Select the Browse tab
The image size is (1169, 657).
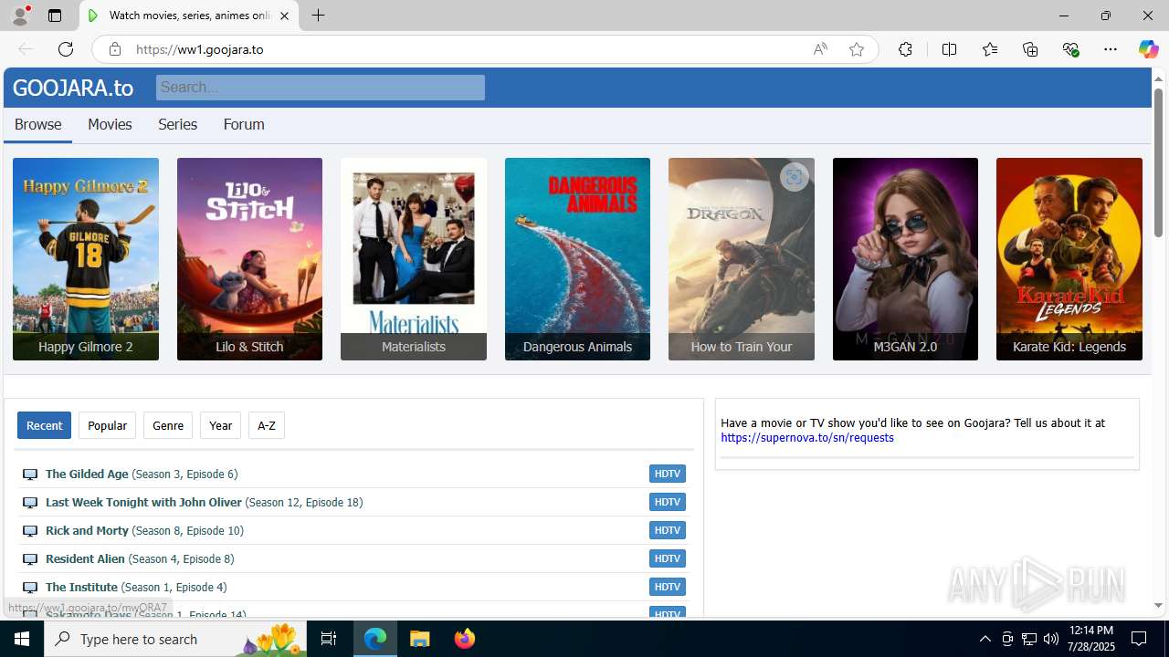tap(38, 124)
